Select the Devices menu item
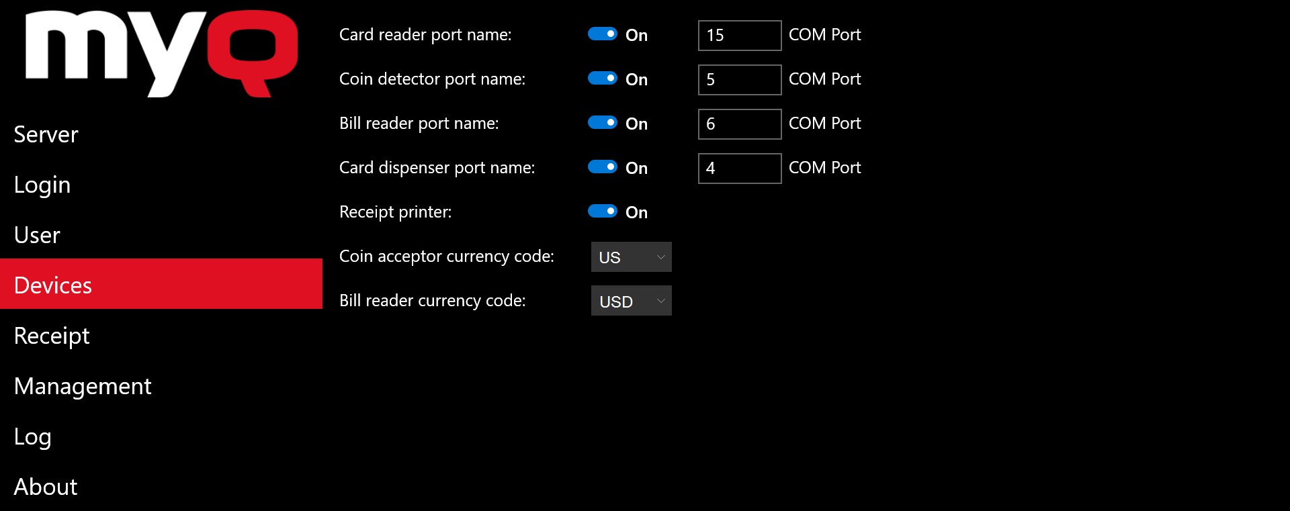Screen dimensions: 1290x511 tap(53, 285)
